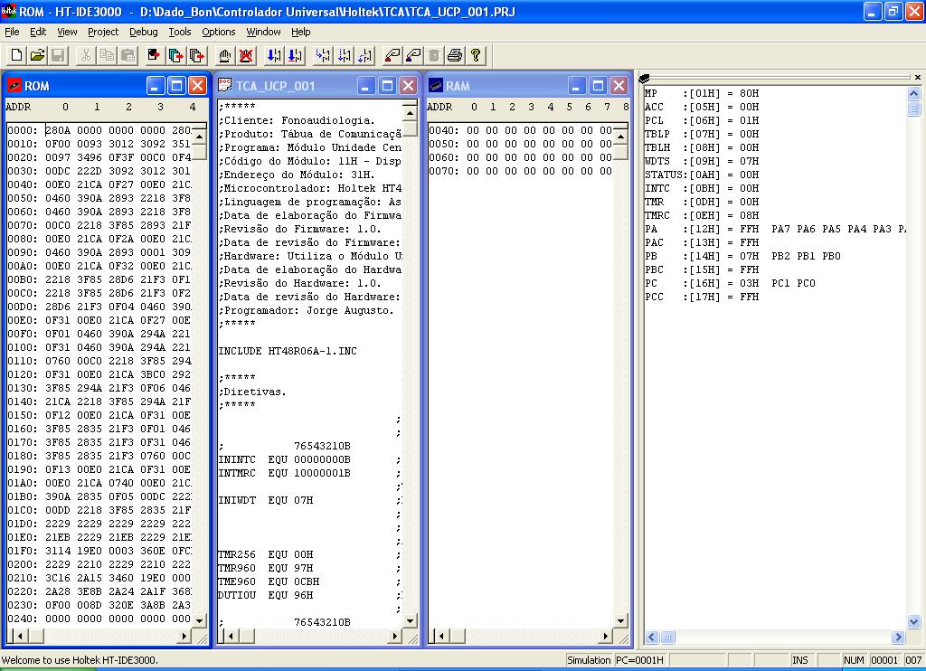Toggle breakpoint with the hand icon

coord(225,55)
